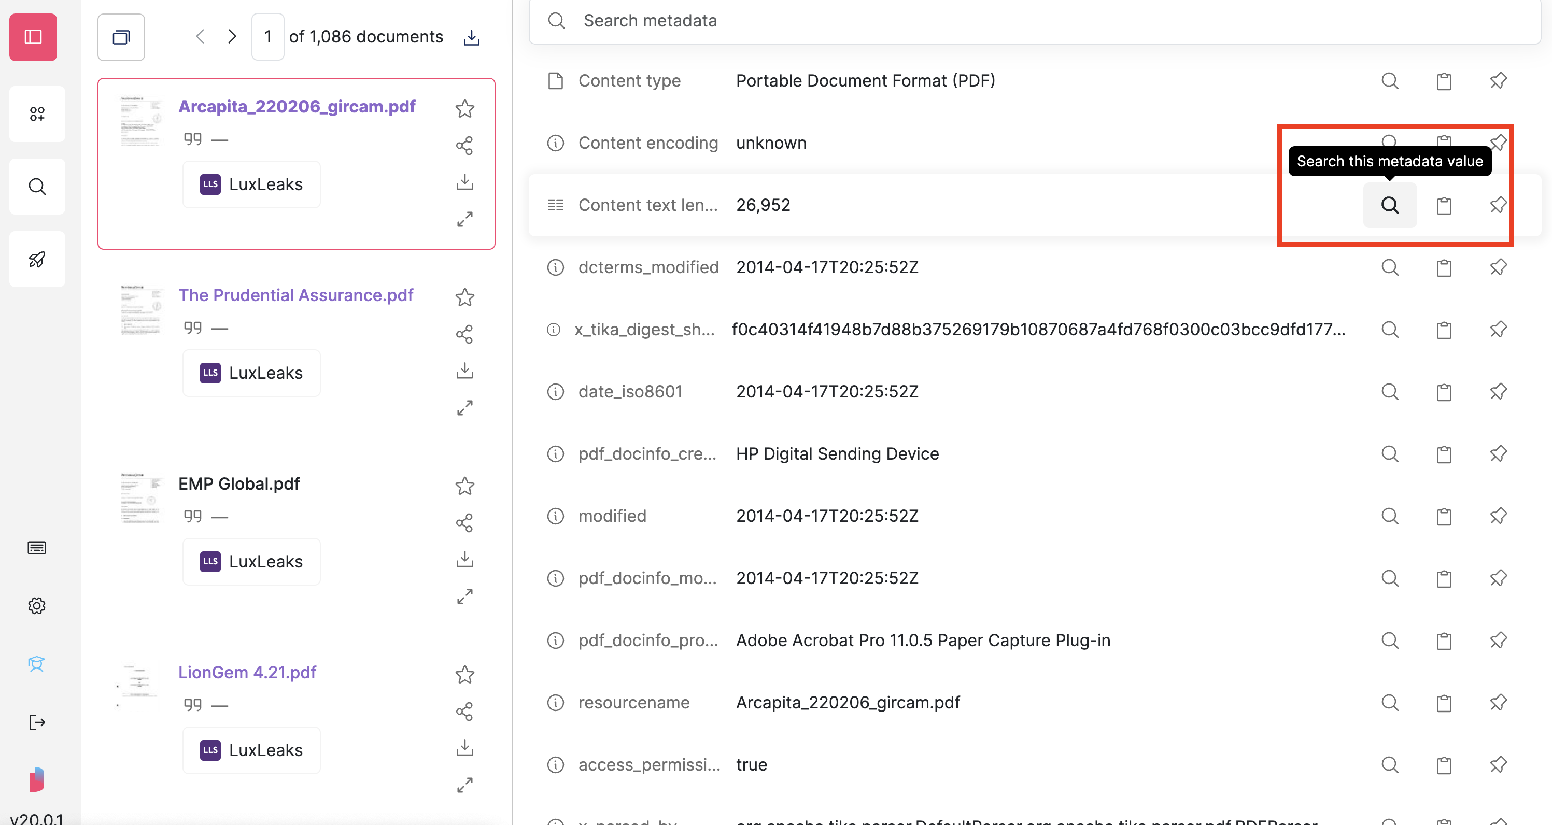Collapse the left sidebar panel

tap(33, 37)
